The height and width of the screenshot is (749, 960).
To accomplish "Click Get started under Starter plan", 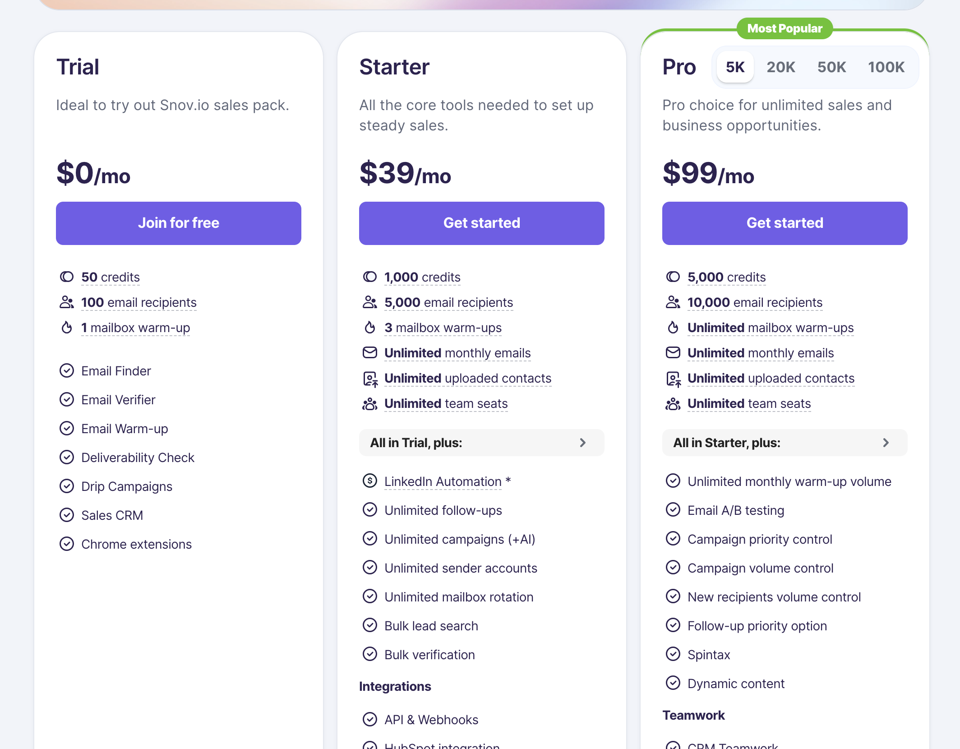I will pyautogui.click(x=481, y=223).
